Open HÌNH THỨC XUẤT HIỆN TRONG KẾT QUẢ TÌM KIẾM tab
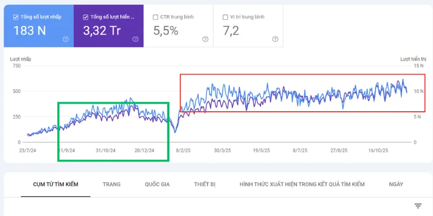 (x=302, y=184)
